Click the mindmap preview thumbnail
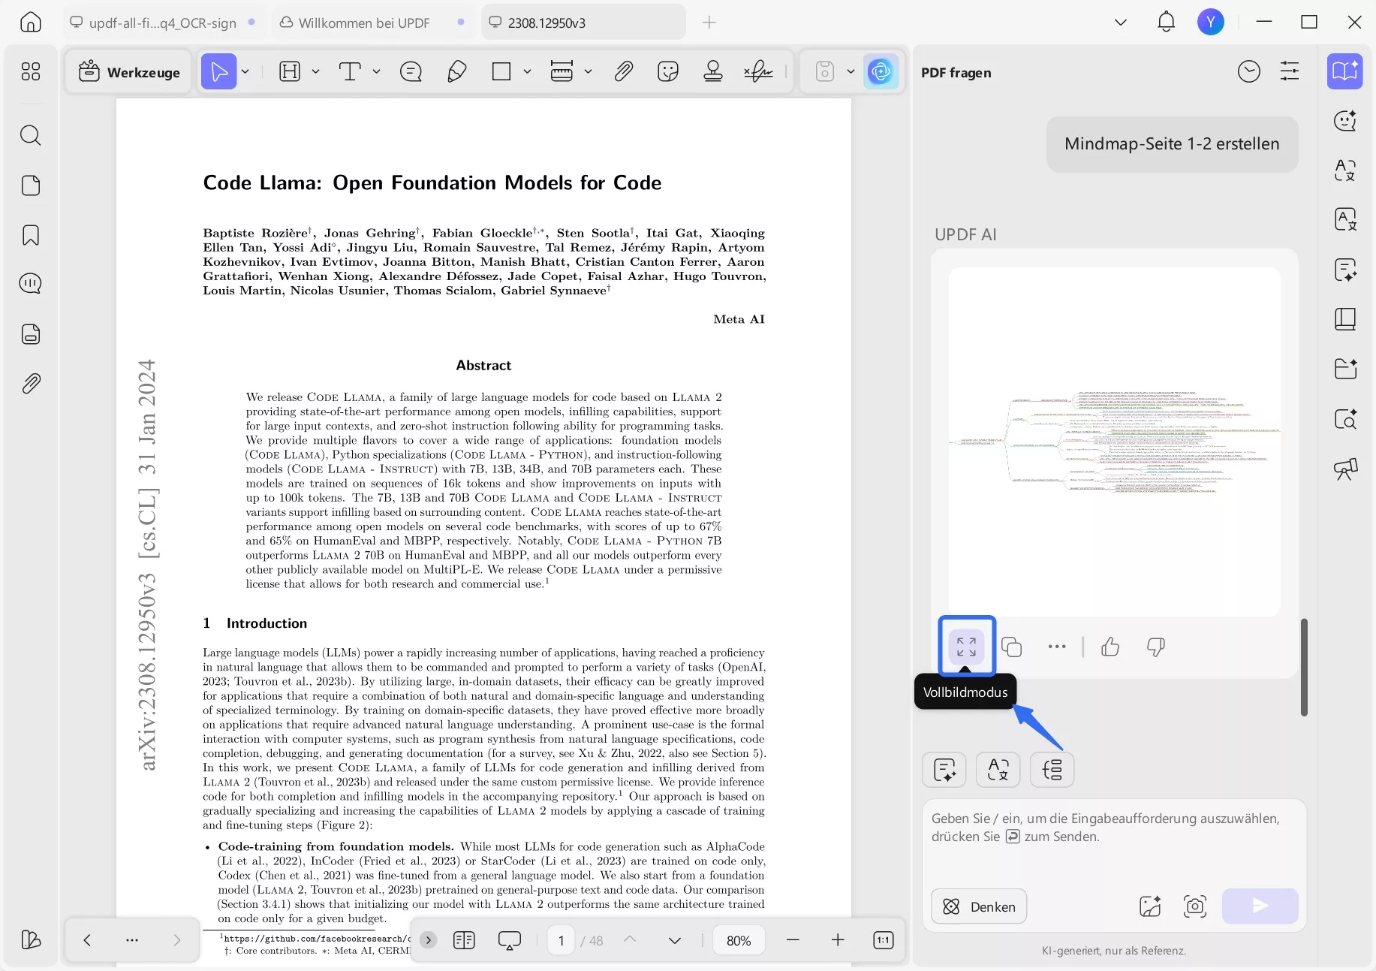 point(1114,442)
